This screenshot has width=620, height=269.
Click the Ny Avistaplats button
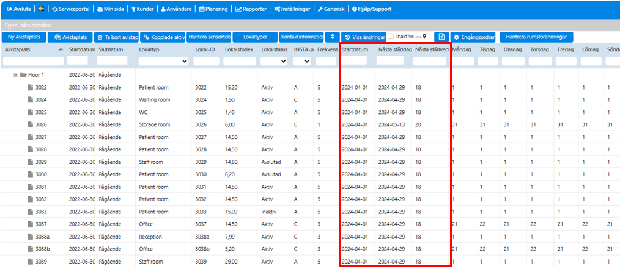click(x=24, y=37)
